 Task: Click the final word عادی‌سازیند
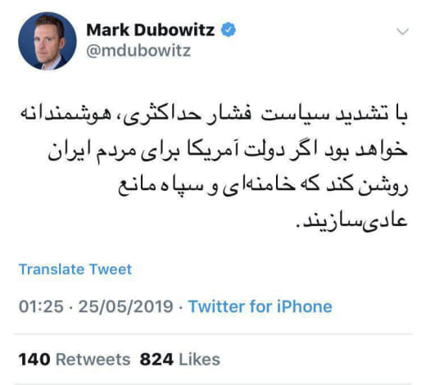[x=351, y=221]
